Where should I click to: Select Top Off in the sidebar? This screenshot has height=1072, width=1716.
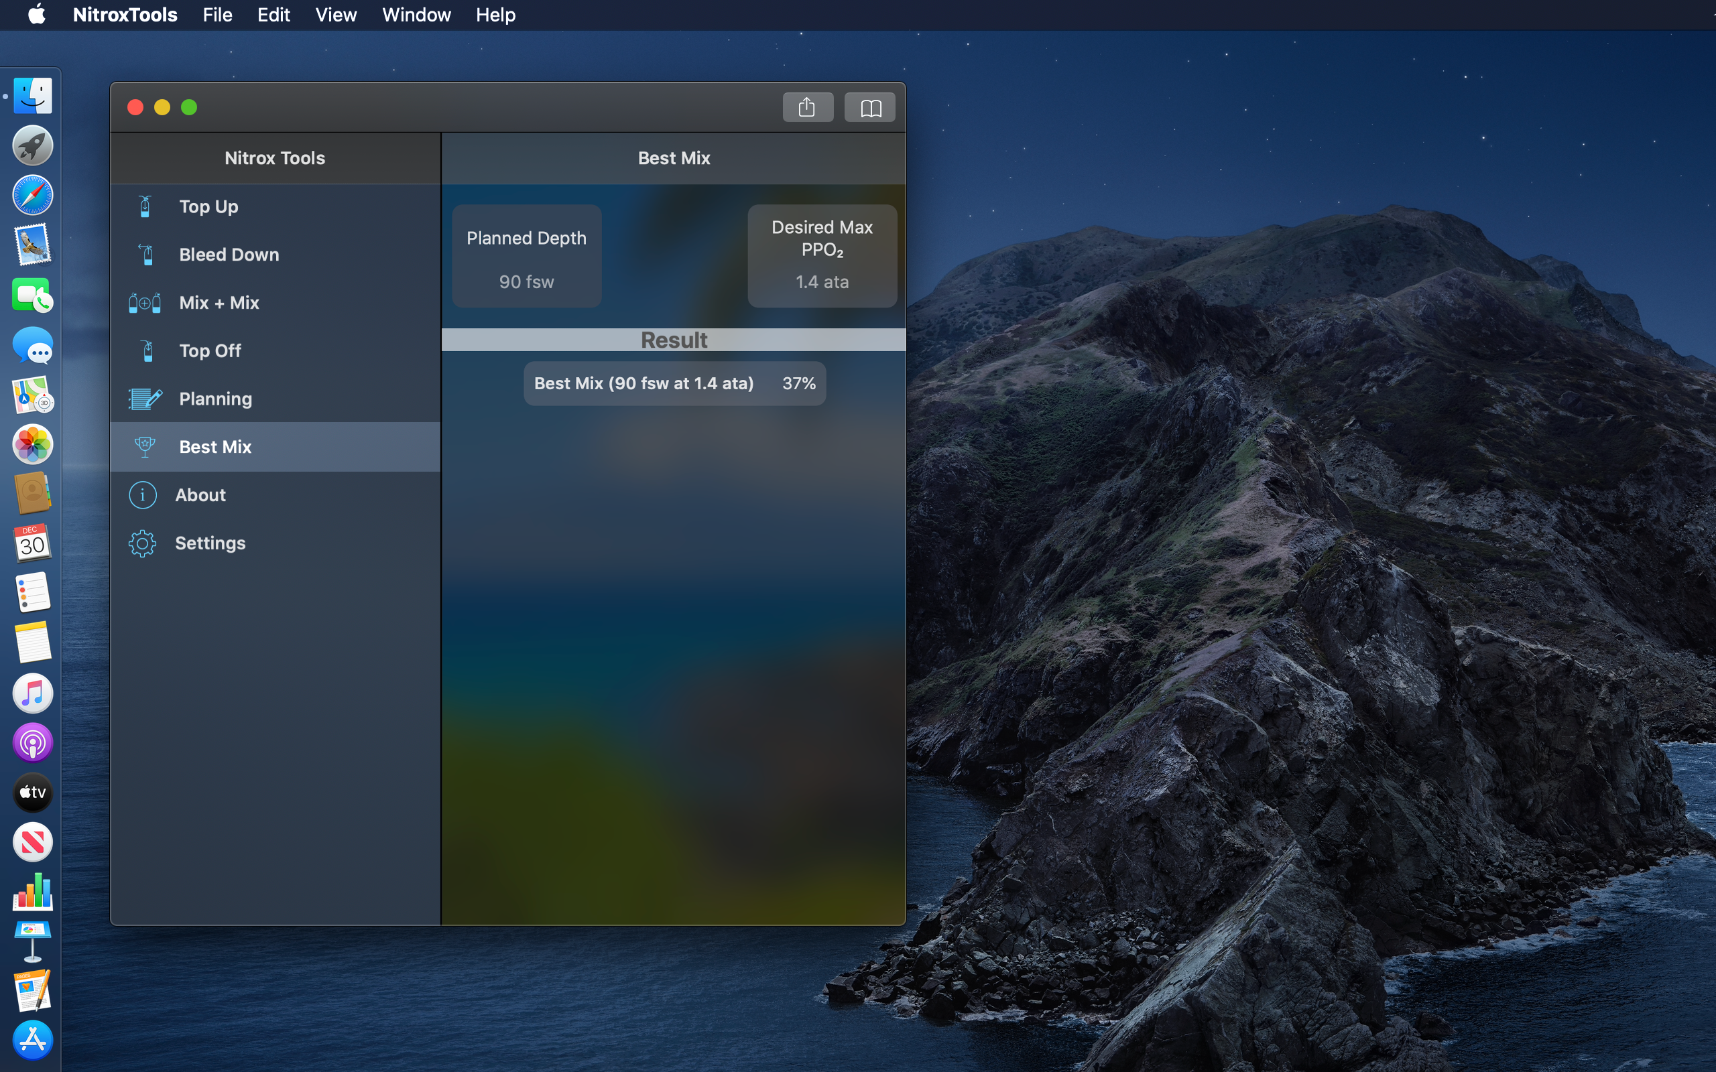(x=276, y=351)
